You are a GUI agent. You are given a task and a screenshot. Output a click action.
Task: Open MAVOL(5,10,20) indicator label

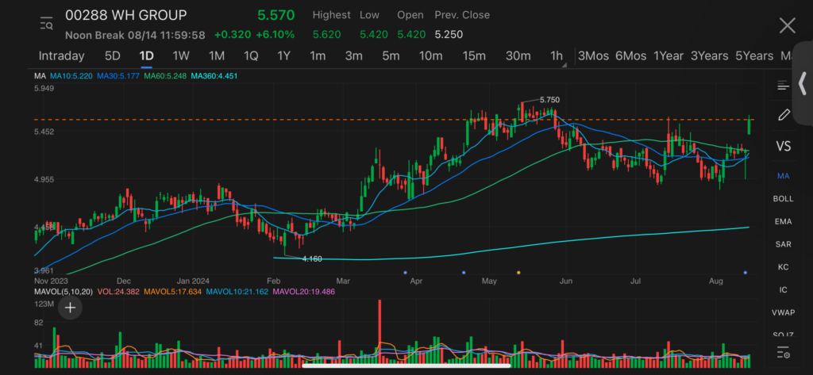coord(64,292)
